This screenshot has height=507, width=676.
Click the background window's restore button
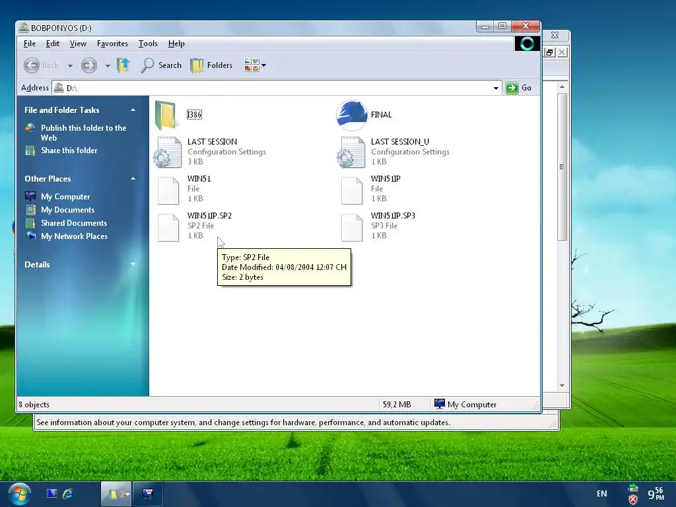coord(549,53)
